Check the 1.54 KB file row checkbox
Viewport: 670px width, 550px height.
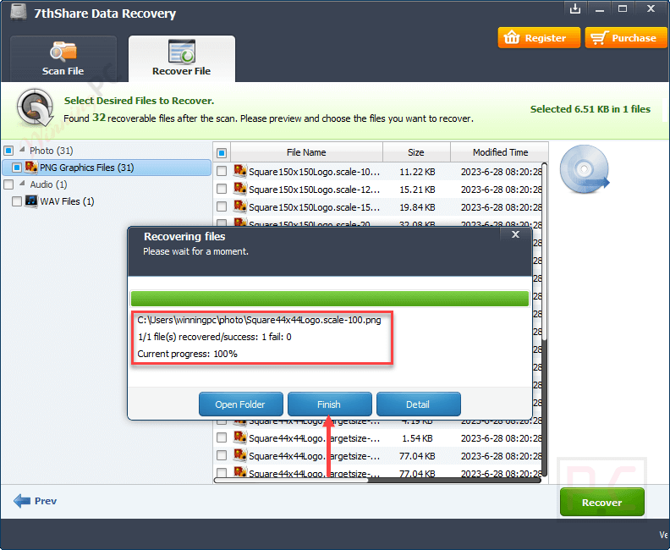coord(222,438)
